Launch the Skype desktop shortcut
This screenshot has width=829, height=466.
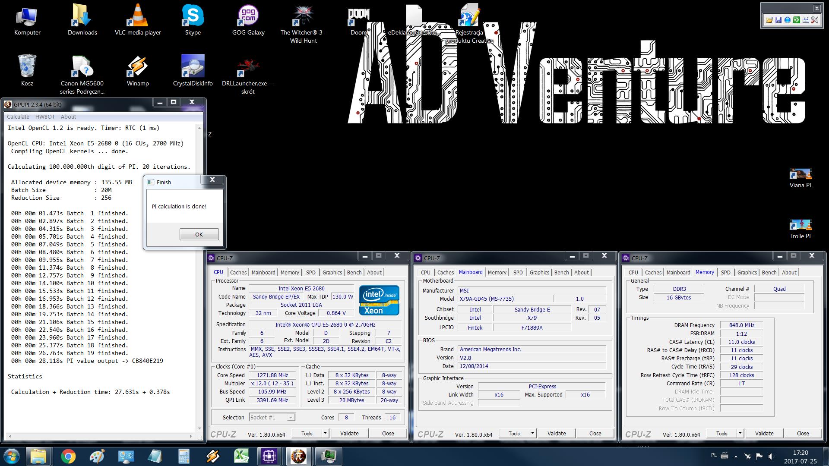point(193,20)
